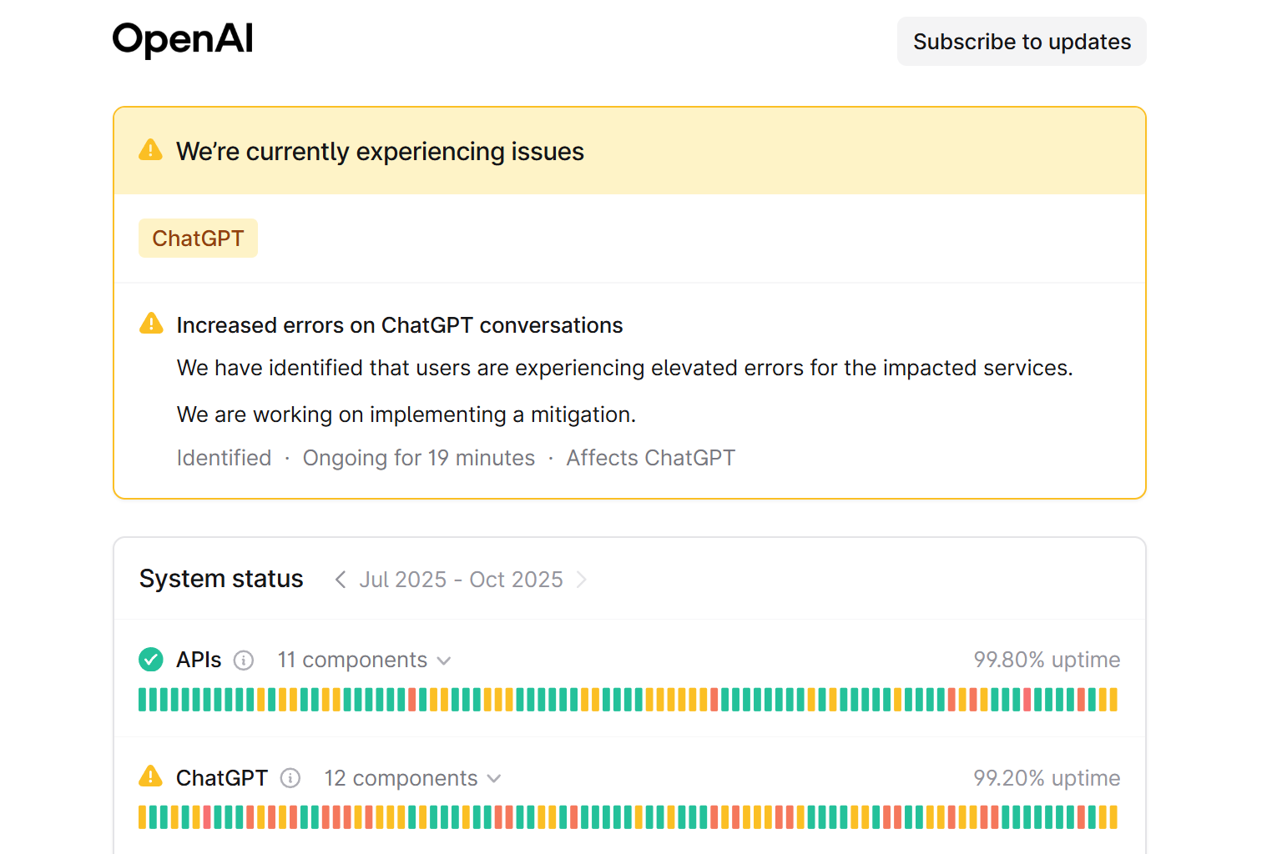
Task: Open the Increased errors on ChatGPT conversations incident
Action: pyautogui.click(x=400, y=325)
